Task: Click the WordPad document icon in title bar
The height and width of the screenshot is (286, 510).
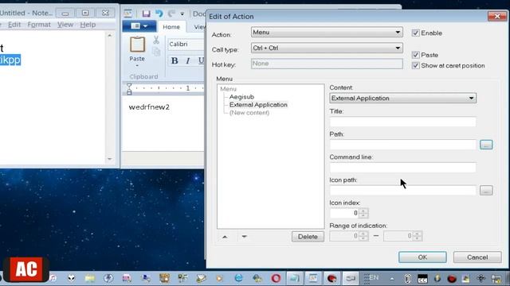Action: pyautogui.click(x=127, y=14)
